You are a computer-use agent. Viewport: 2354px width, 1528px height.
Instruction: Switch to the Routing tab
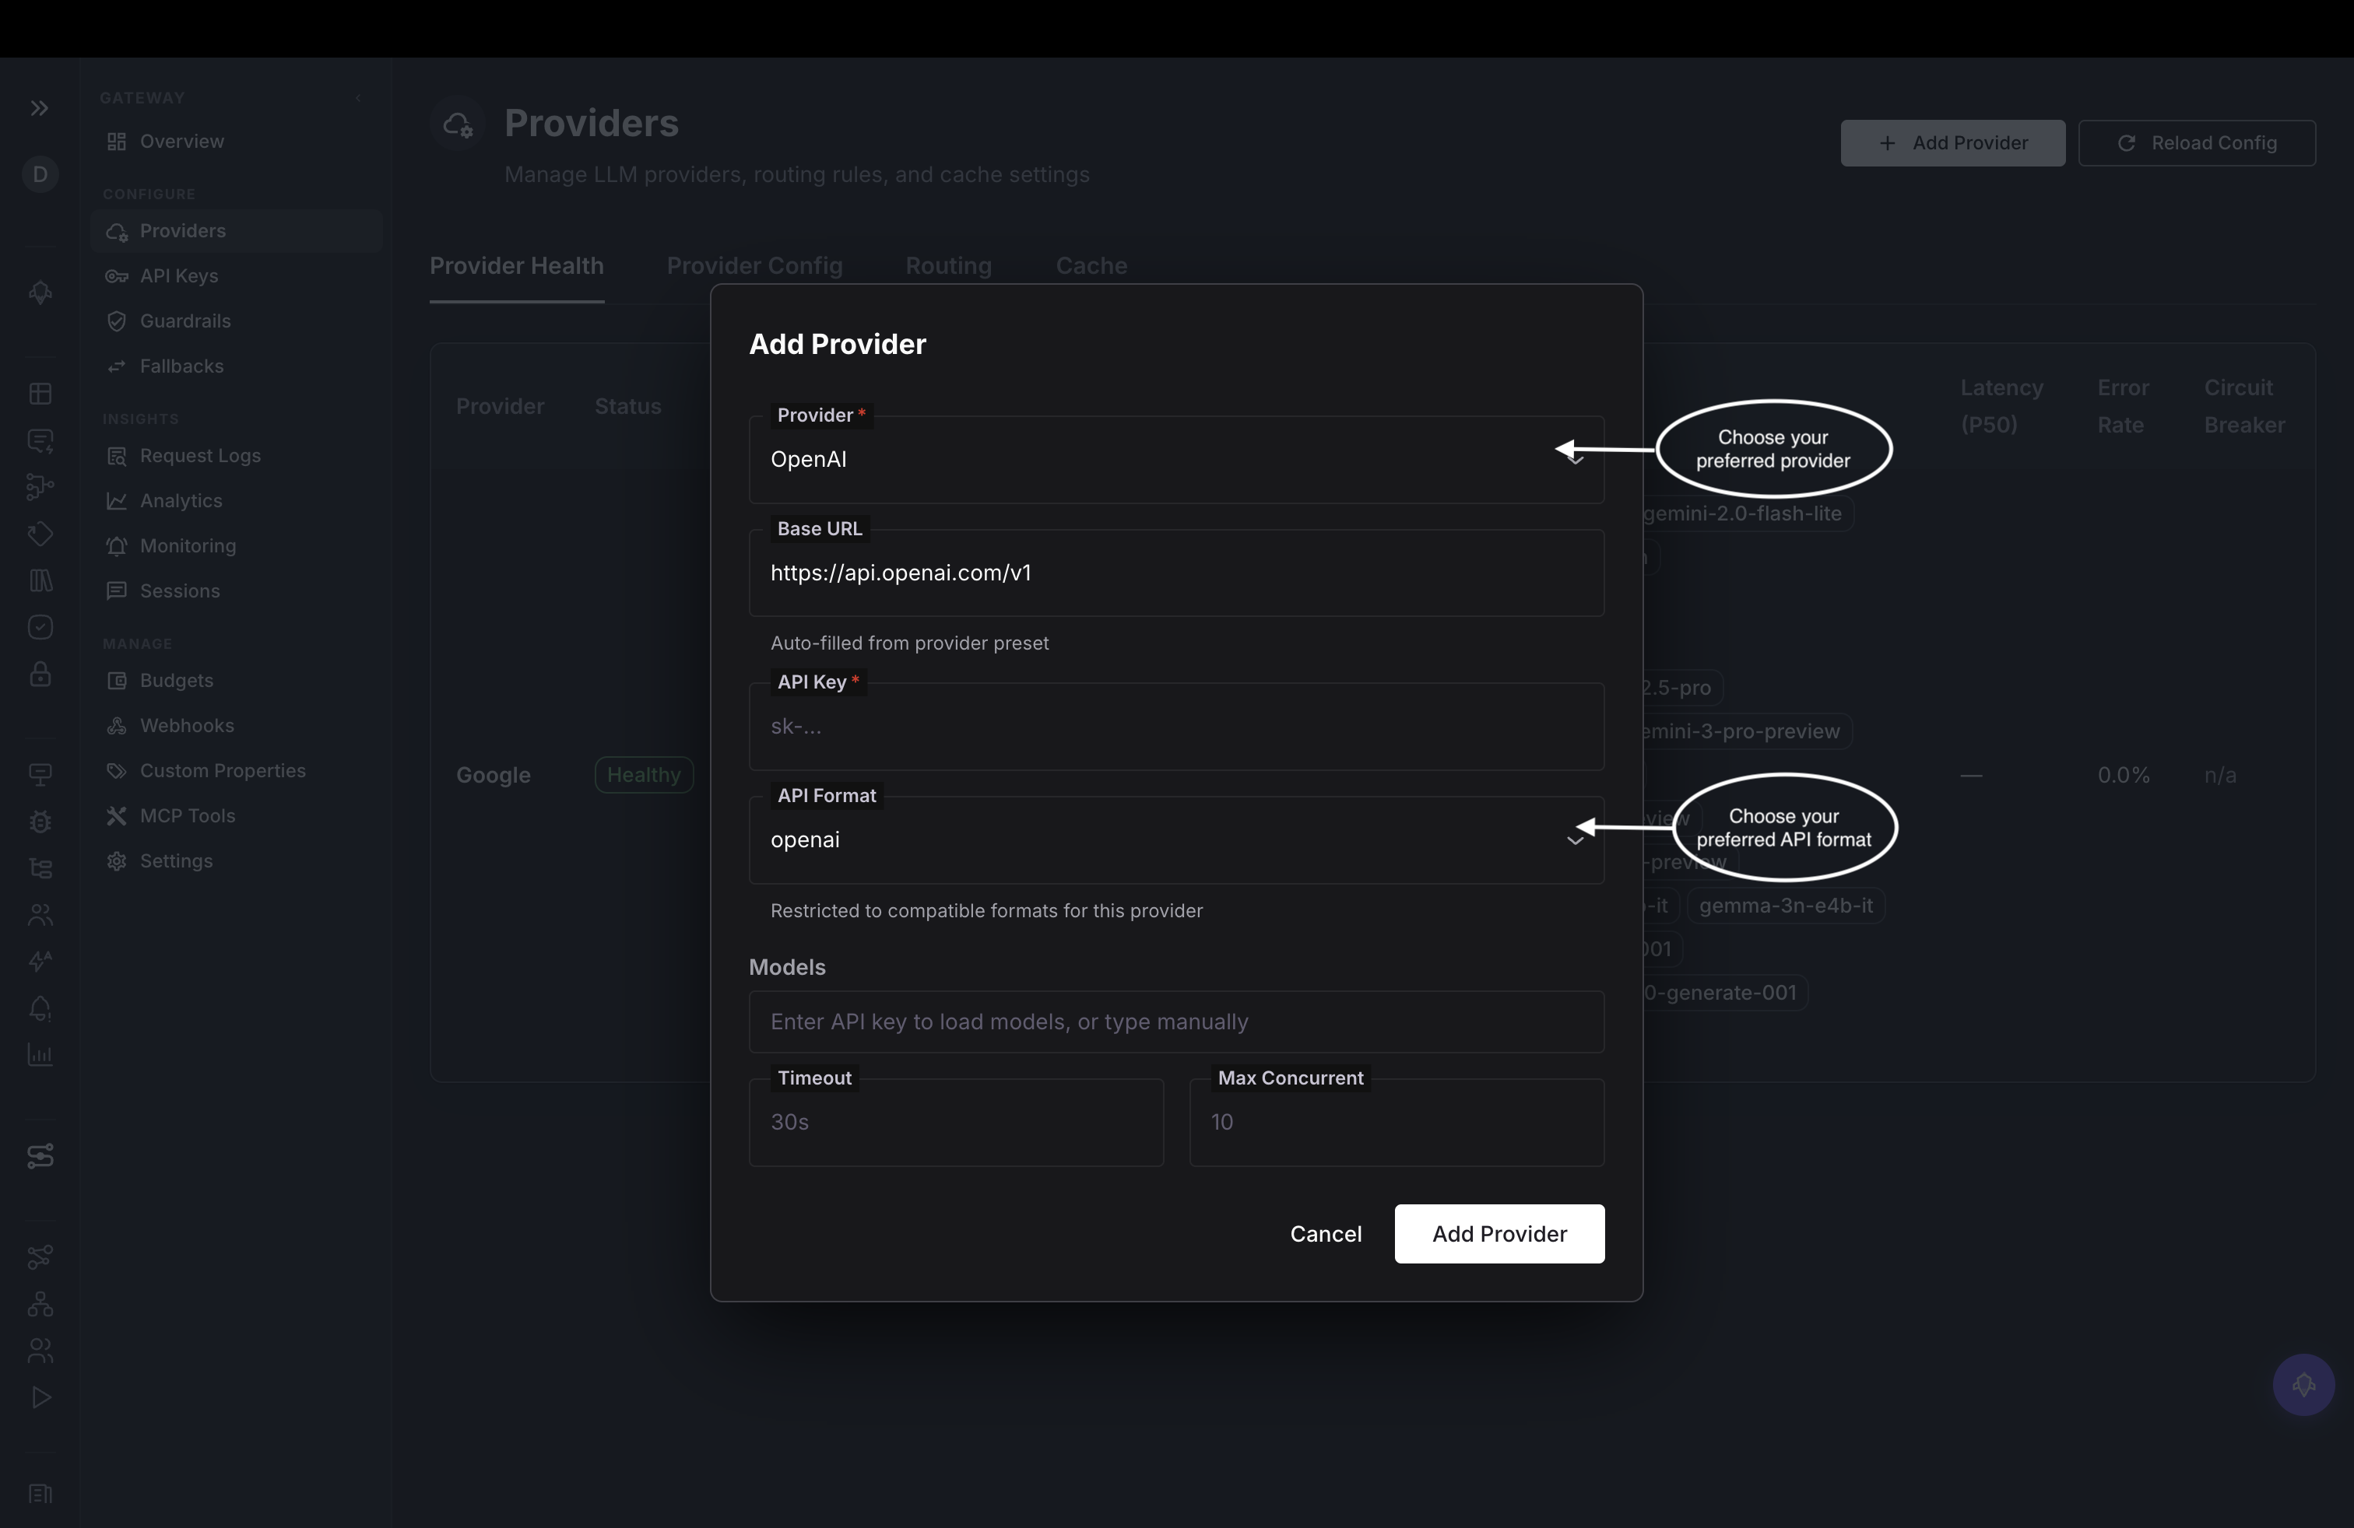click(x=948, y=266)
